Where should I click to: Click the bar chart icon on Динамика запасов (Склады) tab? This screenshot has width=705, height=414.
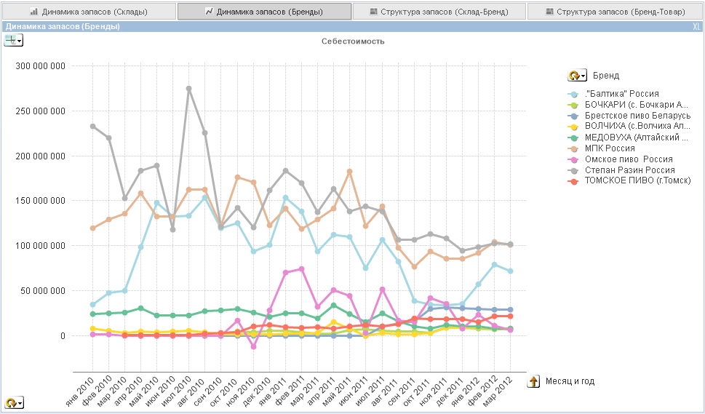(33, 12)
